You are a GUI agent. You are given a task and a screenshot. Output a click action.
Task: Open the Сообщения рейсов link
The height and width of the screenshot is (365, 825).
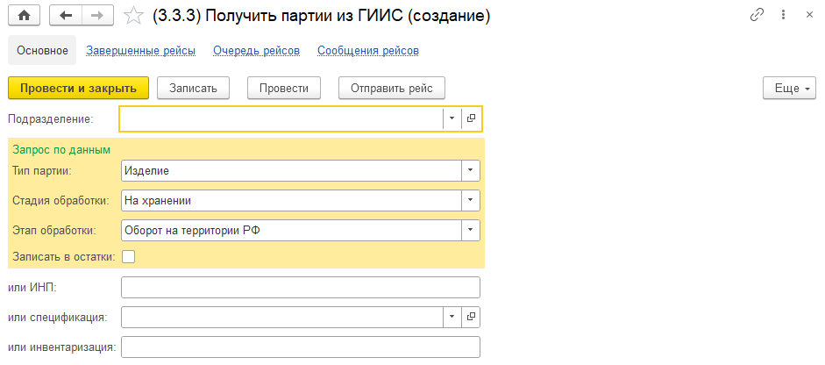pyautogui.click(x=367, y=51)
